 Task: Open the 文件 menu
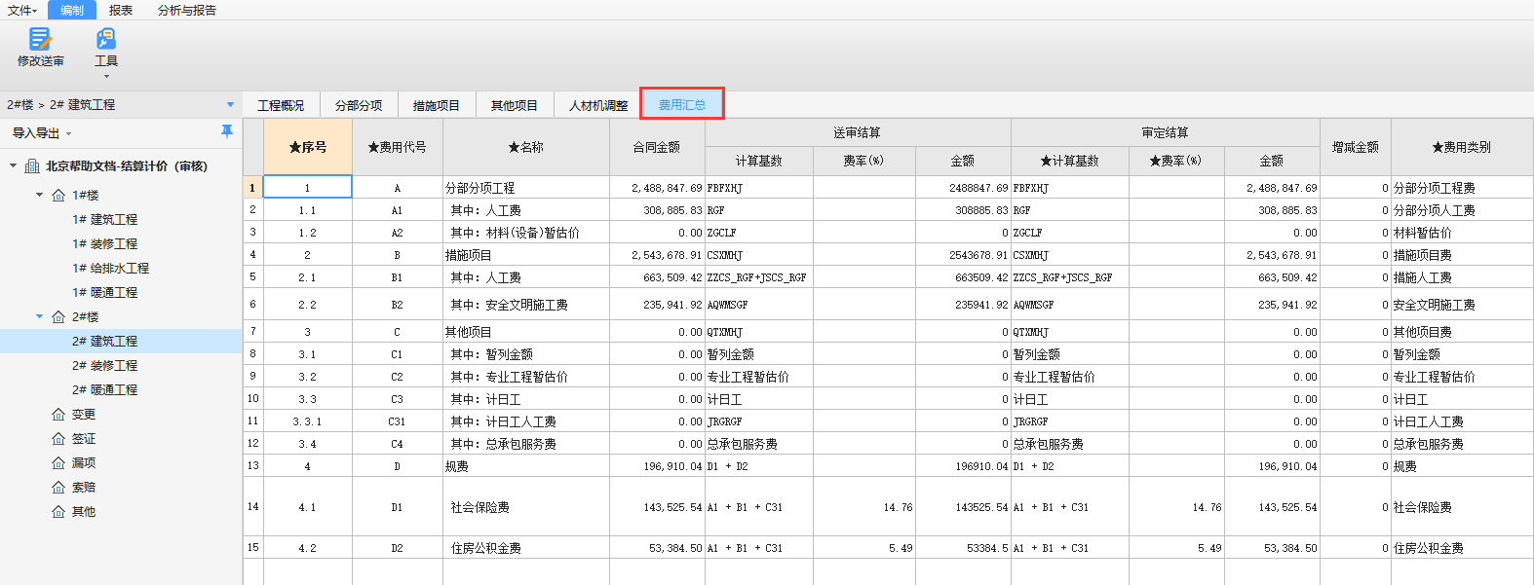pos(21,10)
